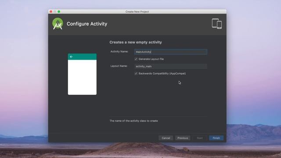
Task: Click the Activity Name label
Action: 119,52
